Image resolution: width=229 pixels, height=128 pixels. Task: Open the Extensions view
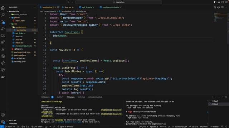point(3,42)
